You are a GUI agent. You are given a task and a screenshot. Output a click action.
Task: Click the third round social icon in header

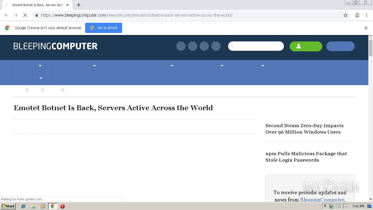pyautogui.click(x=204, y=46)
